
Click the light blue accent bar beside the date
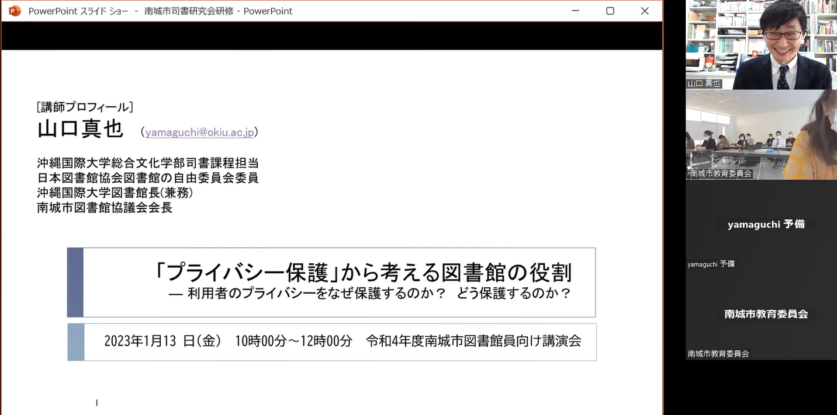pos(76,342)
